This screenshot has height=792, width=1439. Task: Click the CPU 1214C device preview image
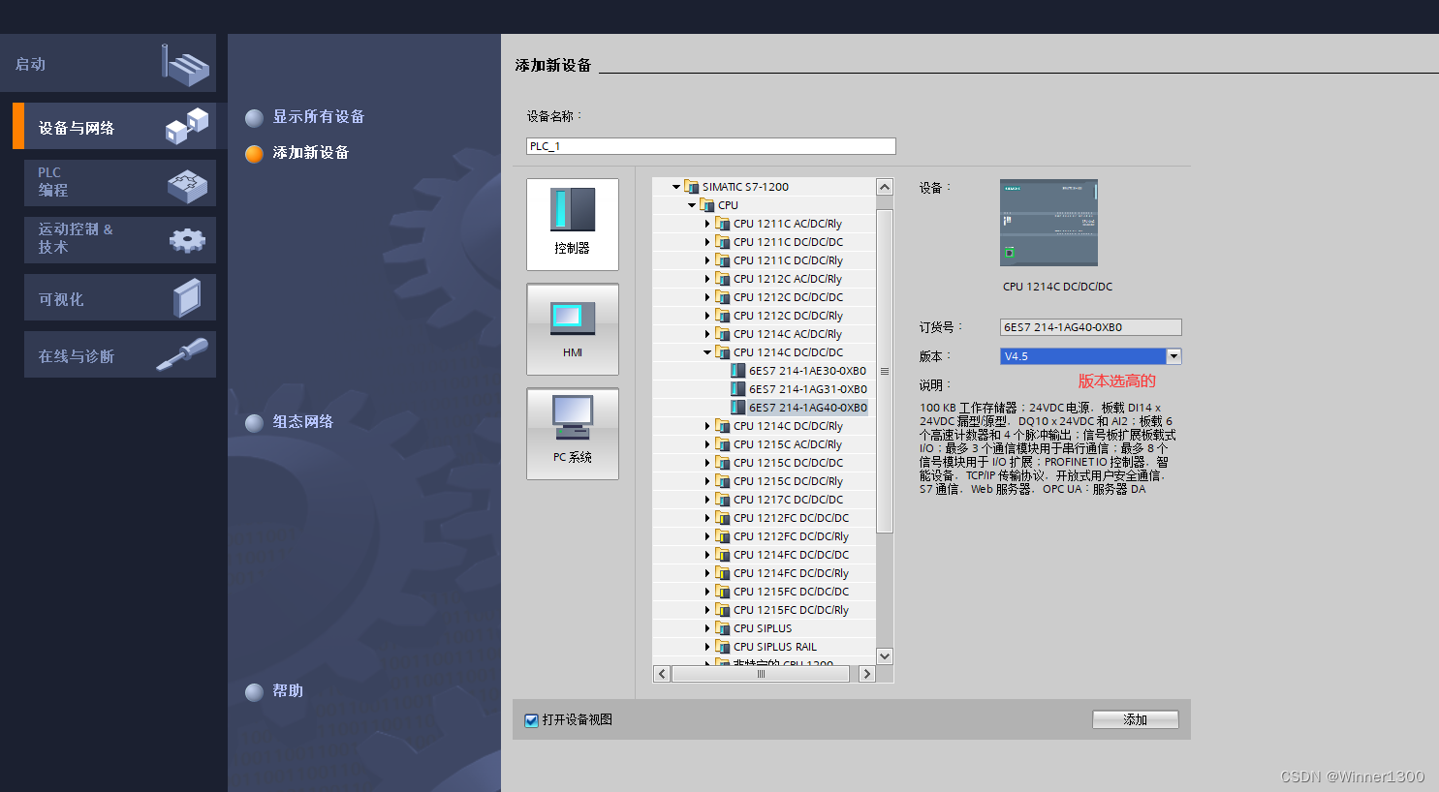pos(1048,223)
